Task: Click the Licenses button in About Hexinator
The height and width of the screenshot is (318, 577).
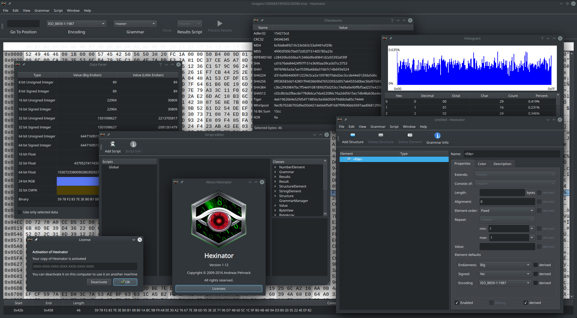Action: pos(219,289)
